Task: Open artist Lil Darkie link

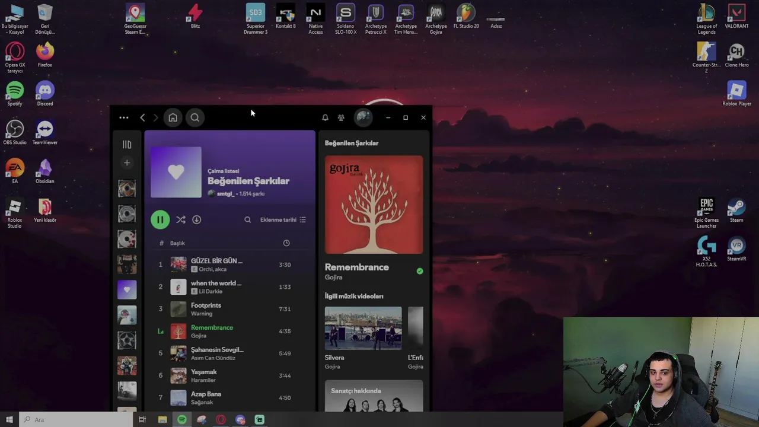Action: pos(211,291)
